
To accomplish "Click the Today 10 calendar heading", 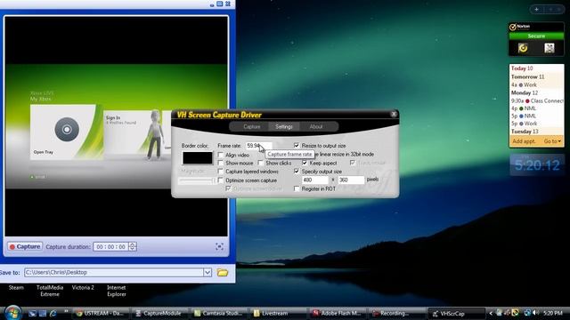I will [522, 68].
